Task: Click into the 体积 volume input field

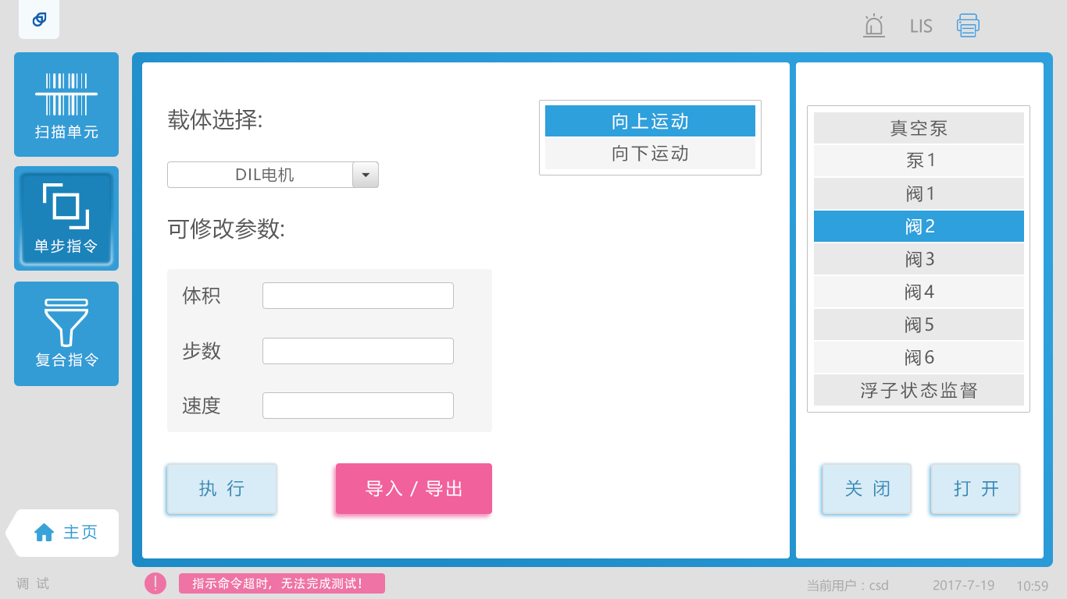Action: click(x=358, y=296)
